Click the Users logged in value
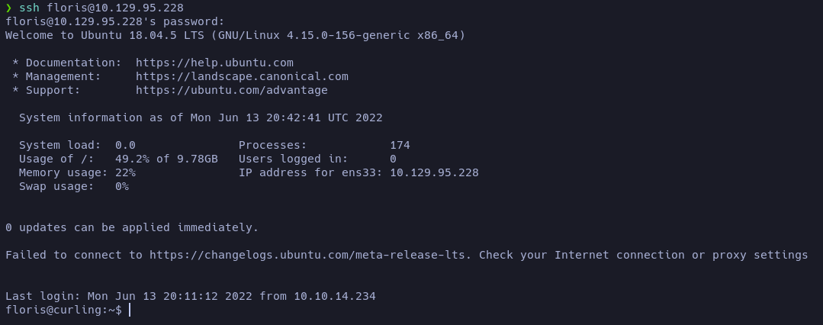This screenshot has width=823, height=325. pyautogui.click(x=393, y=159)
